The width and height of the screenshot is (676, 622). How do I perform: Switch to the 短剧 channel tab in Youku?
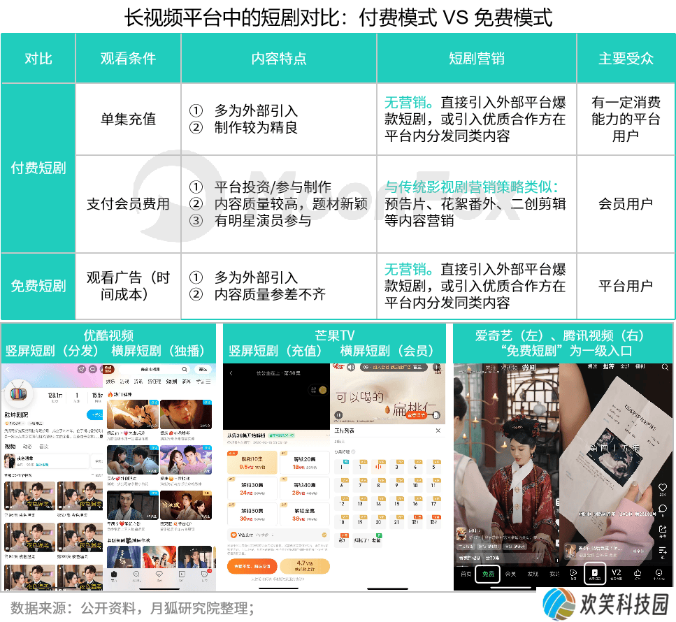pos(171,382)
